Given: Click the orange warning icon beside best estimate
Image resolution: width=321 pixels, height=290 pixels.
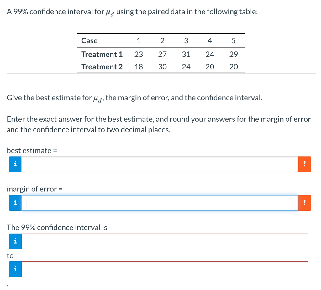Looking at the screenshot, I should (304, 164).
